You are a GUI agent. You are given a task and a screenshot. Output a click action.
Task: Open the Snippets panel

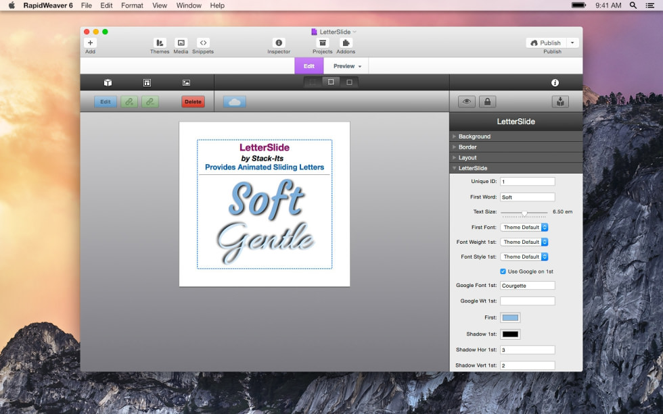[x=203, y=43]
